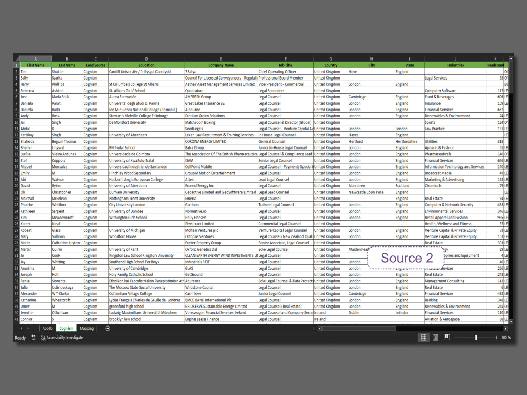Select the Normal view icon
The width and height of the screenshot is (527, 395).
[x=424, y=337]
